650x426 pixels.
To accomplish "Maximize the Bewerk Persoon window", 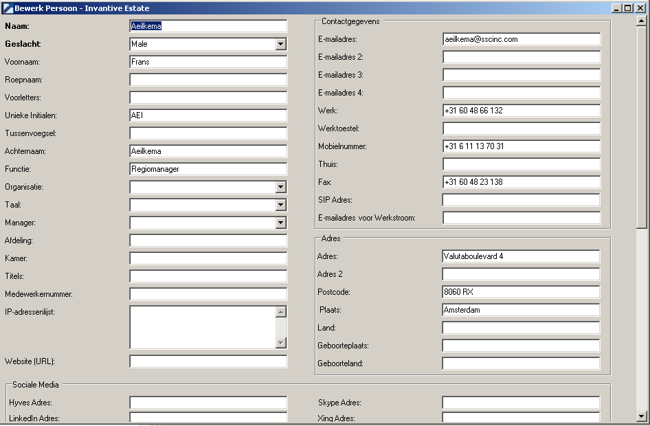I will coord(628,8).
